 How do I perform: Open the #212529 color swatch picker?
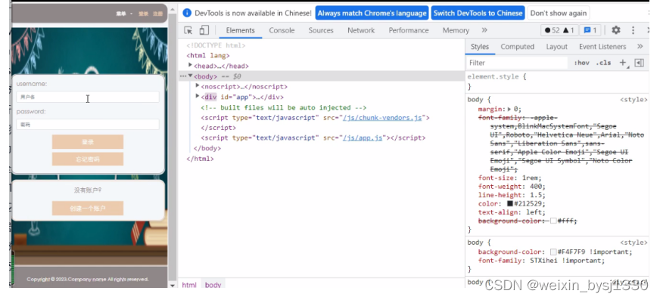[509, 203]
